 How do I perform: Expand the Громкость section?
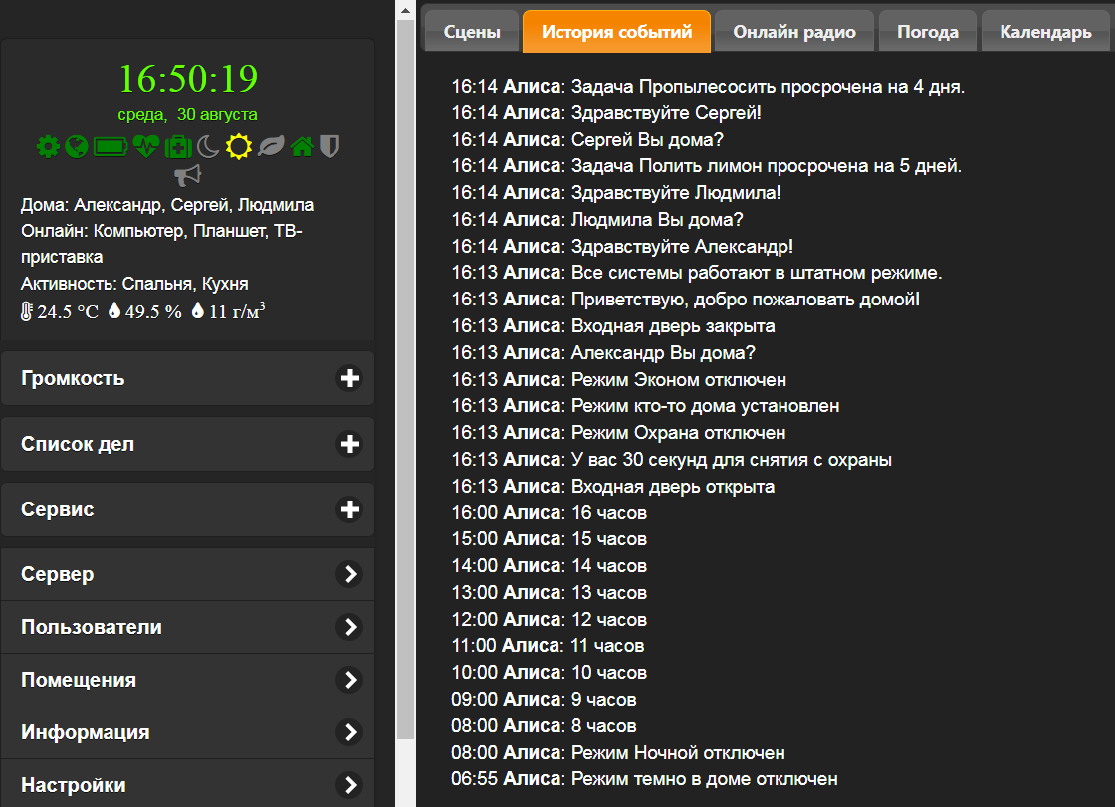(188, 378)
